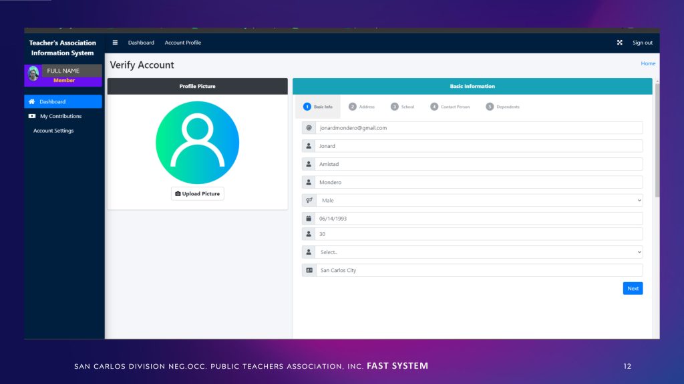Screen dimensions: 684x384
Task: Click the San Carlos City input field
Action: coord(480,271)
